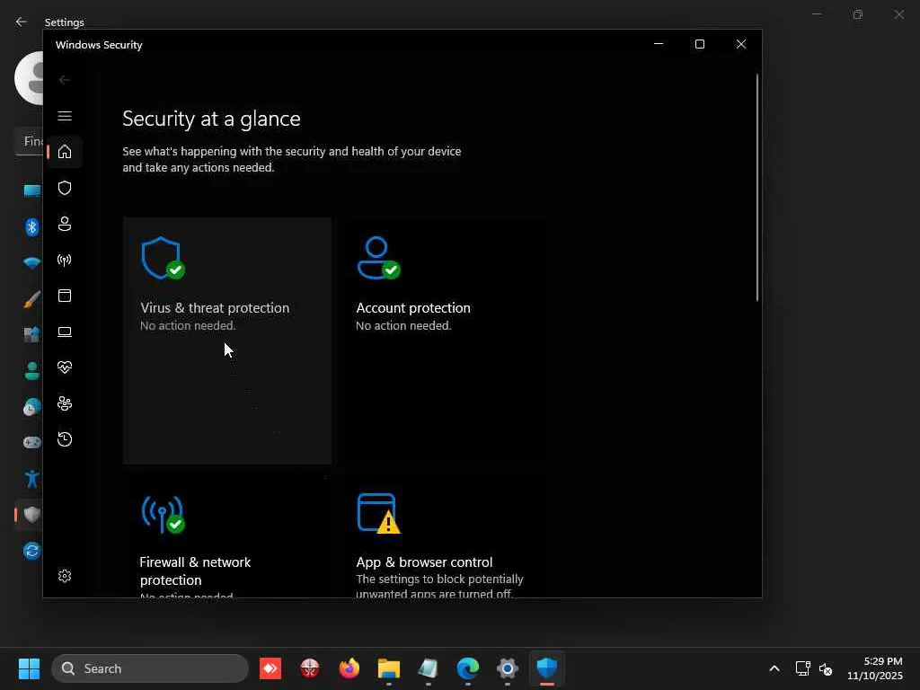Select Bluetooth icon in Settings sidebar
This screenshot has width=920, height=690.
[x=31, y=227]
